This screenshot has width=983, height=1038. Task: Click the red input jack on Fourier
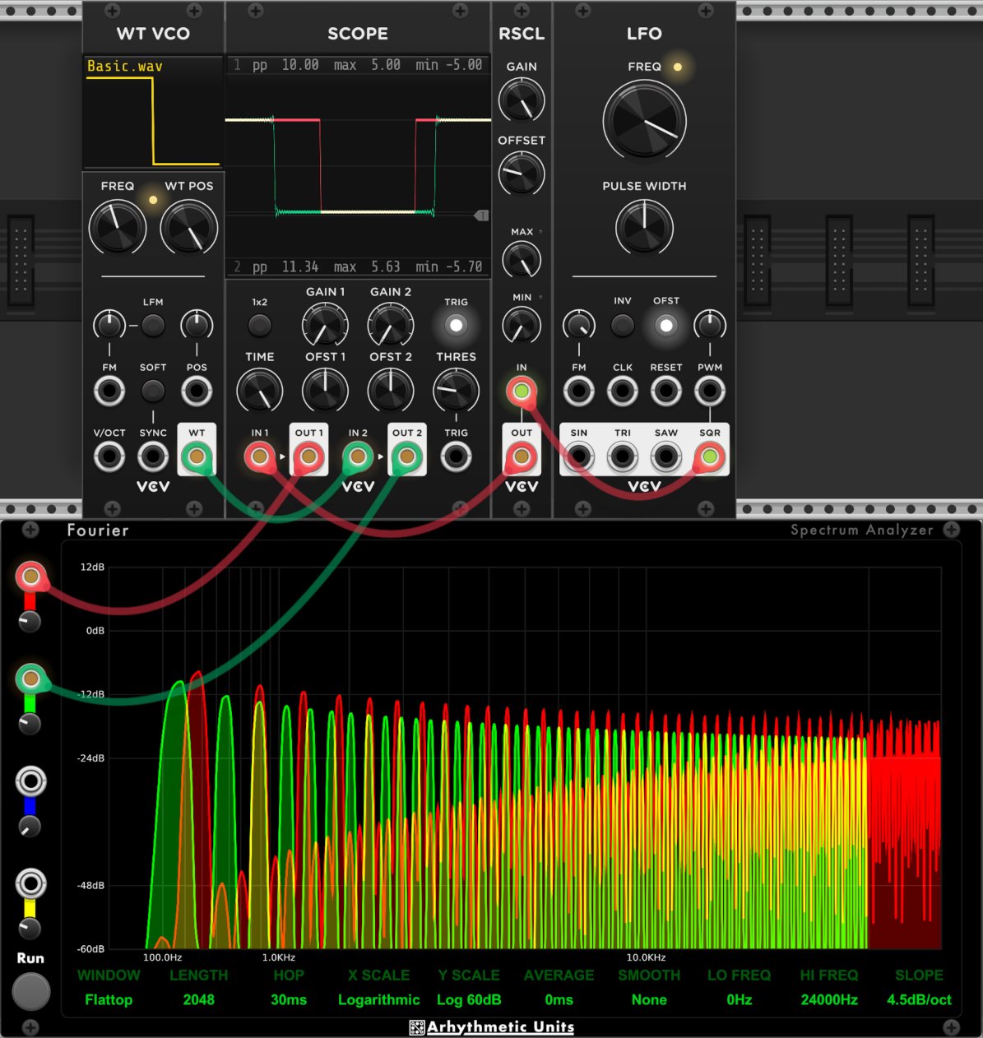[x=30, y=577]
